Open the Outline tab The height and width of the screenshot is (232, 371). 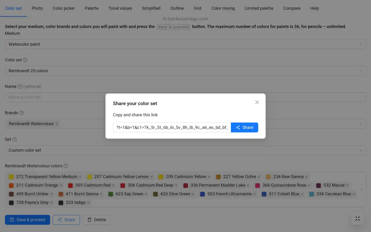177,8
